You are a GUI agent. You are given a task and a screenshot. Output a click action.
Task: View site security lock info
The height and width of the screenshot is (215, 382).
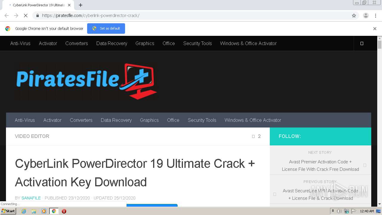(x=37, y=16)
